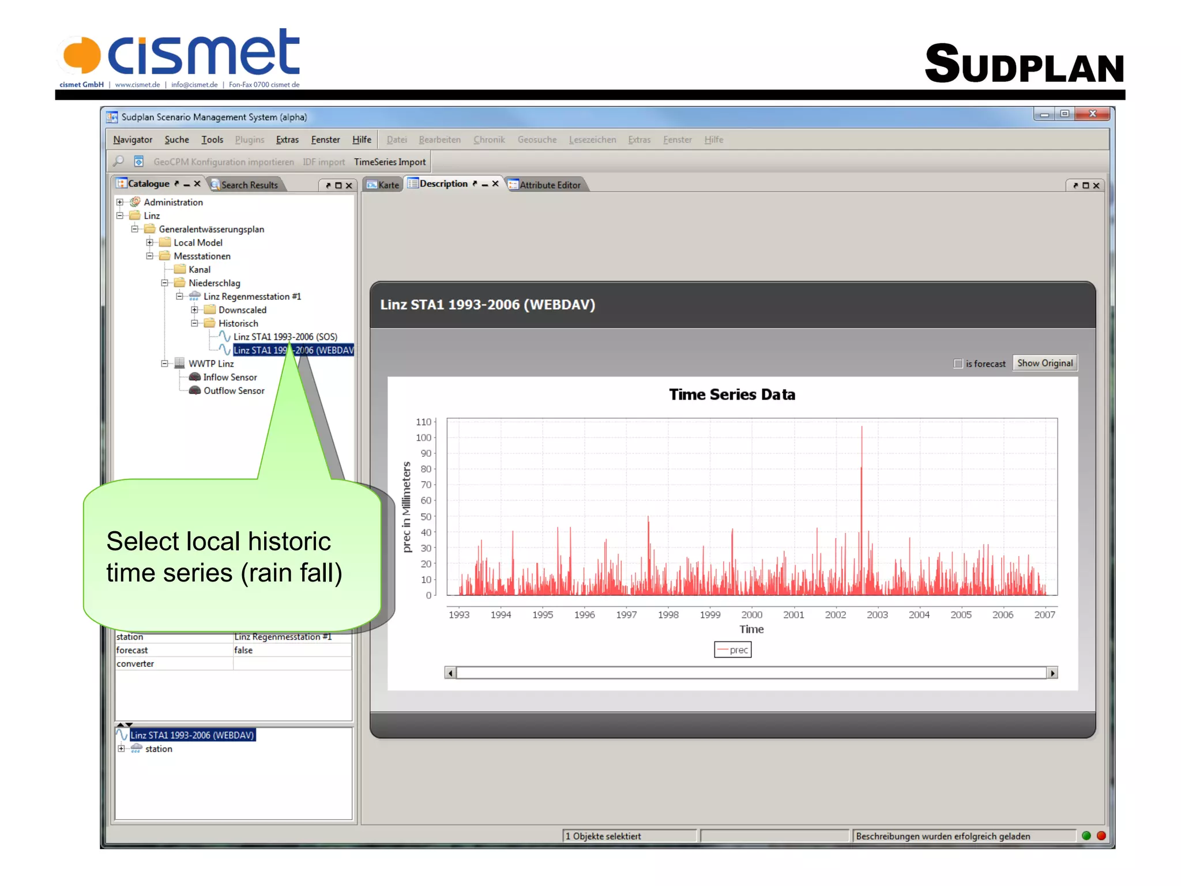1181x886 pixels.
Task: Expand the Downscaled folder node
Action: tap(195, 310)
